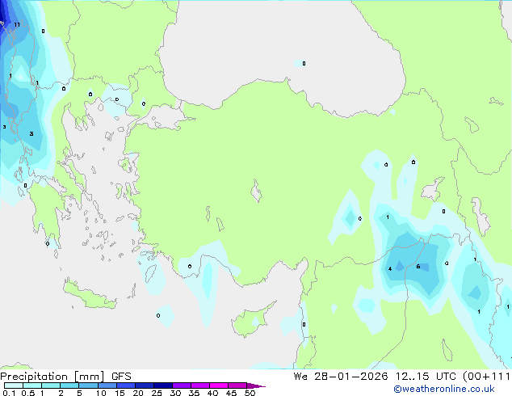Click the island of Cyprus on the map

251,321
